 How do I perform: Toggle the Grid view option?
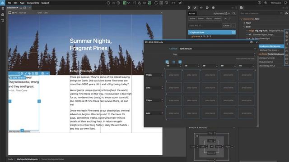[x=40, y=13]
